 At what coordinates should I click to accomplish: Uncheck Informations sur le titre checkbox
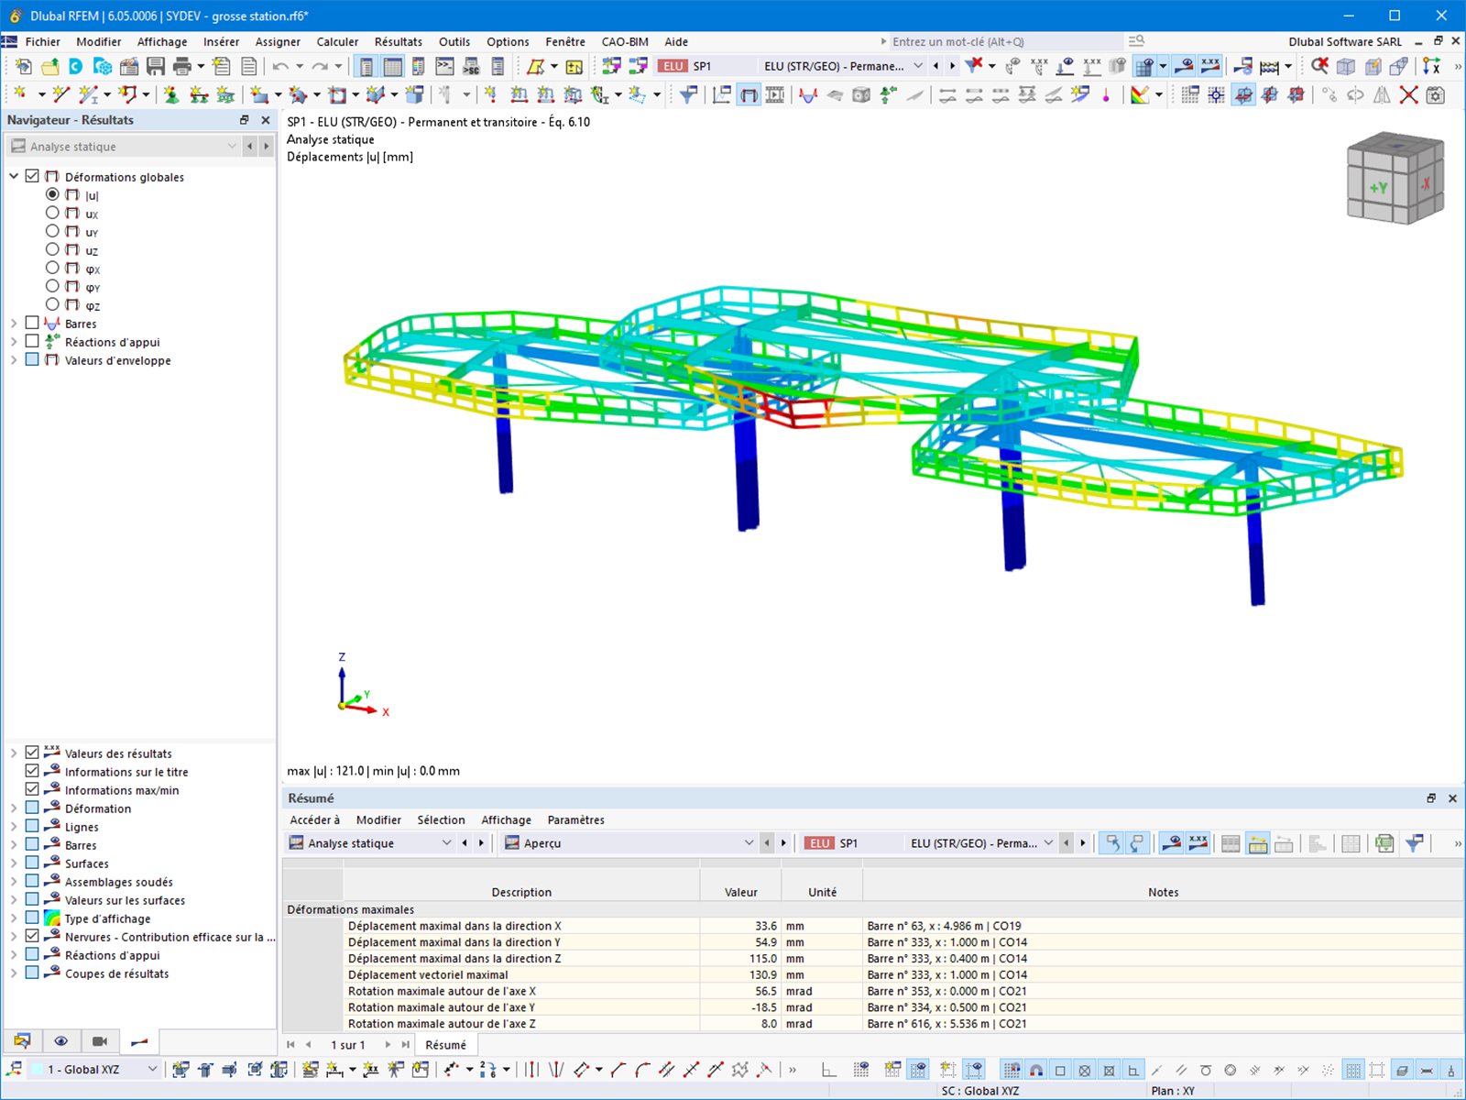[32, 771]
